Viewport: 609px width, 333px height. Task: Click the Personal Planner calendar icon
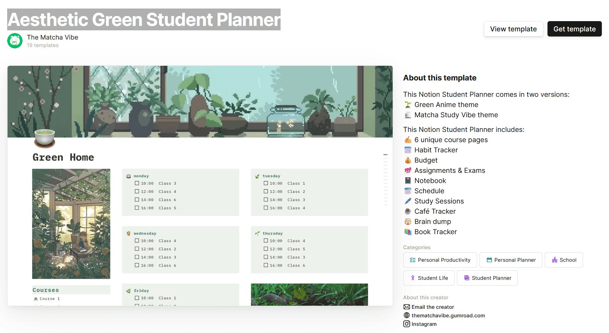tap(489, 260)
